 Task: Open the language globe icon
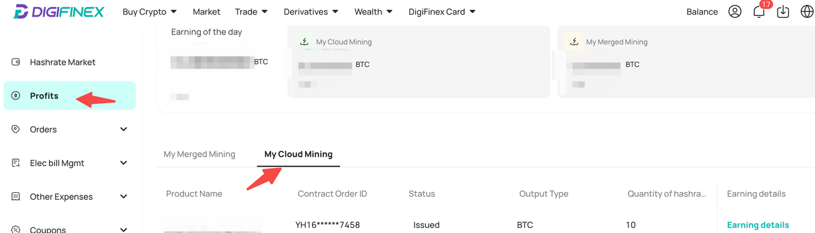pyautogui.click(x=806, y=11)
